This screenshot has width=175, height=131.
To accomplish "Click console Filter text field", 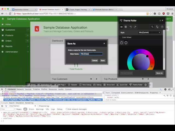I will (x=7, y=109).
